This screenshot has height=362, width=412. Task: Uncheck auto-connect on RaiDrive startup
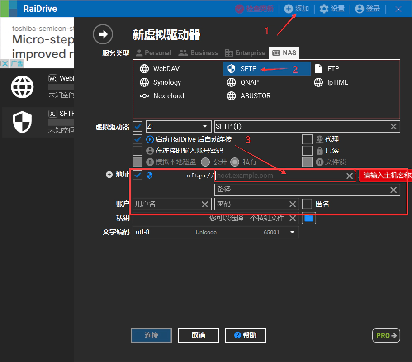pyautogui.click(x=137, y=139)
